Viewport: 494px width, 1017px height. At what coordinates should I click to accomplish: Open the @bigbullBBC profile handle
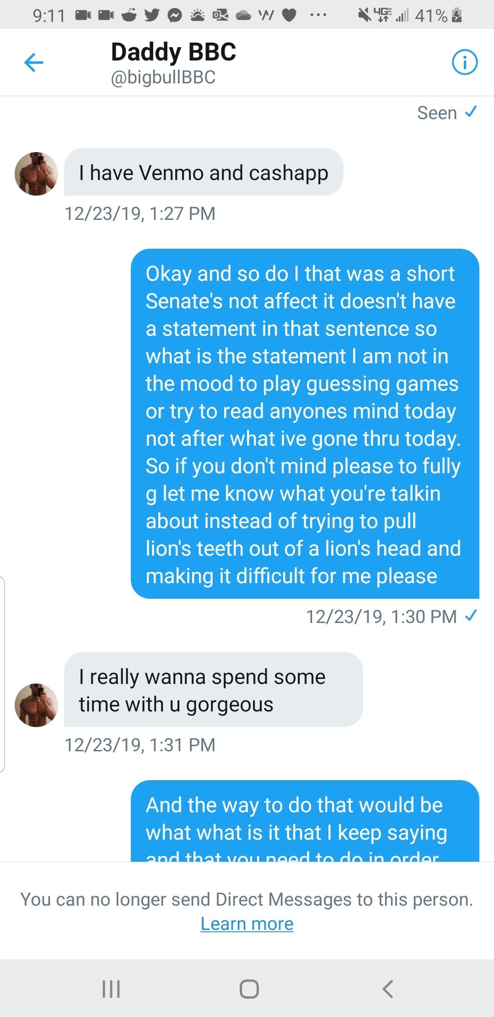click(163, 77)
